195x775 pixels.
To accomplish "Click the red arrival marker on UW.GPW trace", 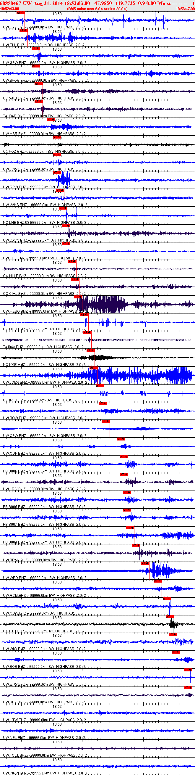I will 35,48.
